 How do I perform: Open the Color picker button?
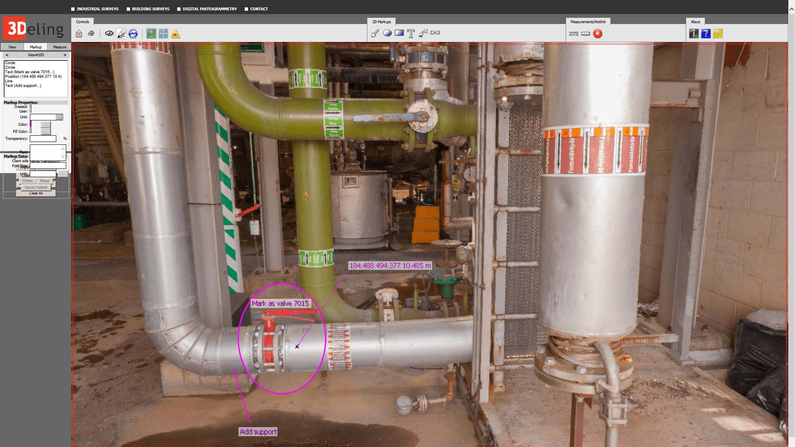(x=46, y=124)
